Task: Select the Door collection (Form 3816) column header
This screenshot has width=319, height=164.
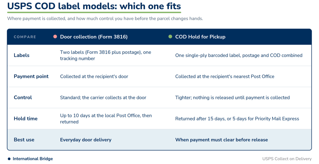Action: (x=94, y=37)
